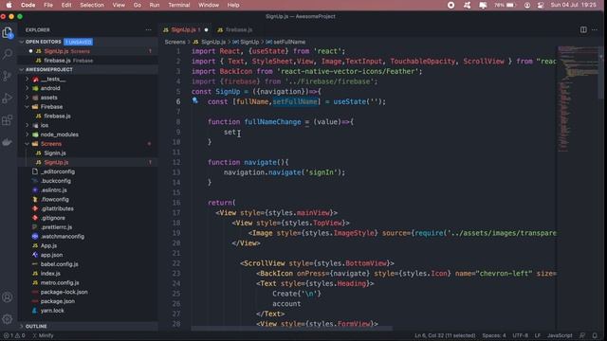Click the Split Editor Right icon
607x341 pixels.
coord(583,29)
